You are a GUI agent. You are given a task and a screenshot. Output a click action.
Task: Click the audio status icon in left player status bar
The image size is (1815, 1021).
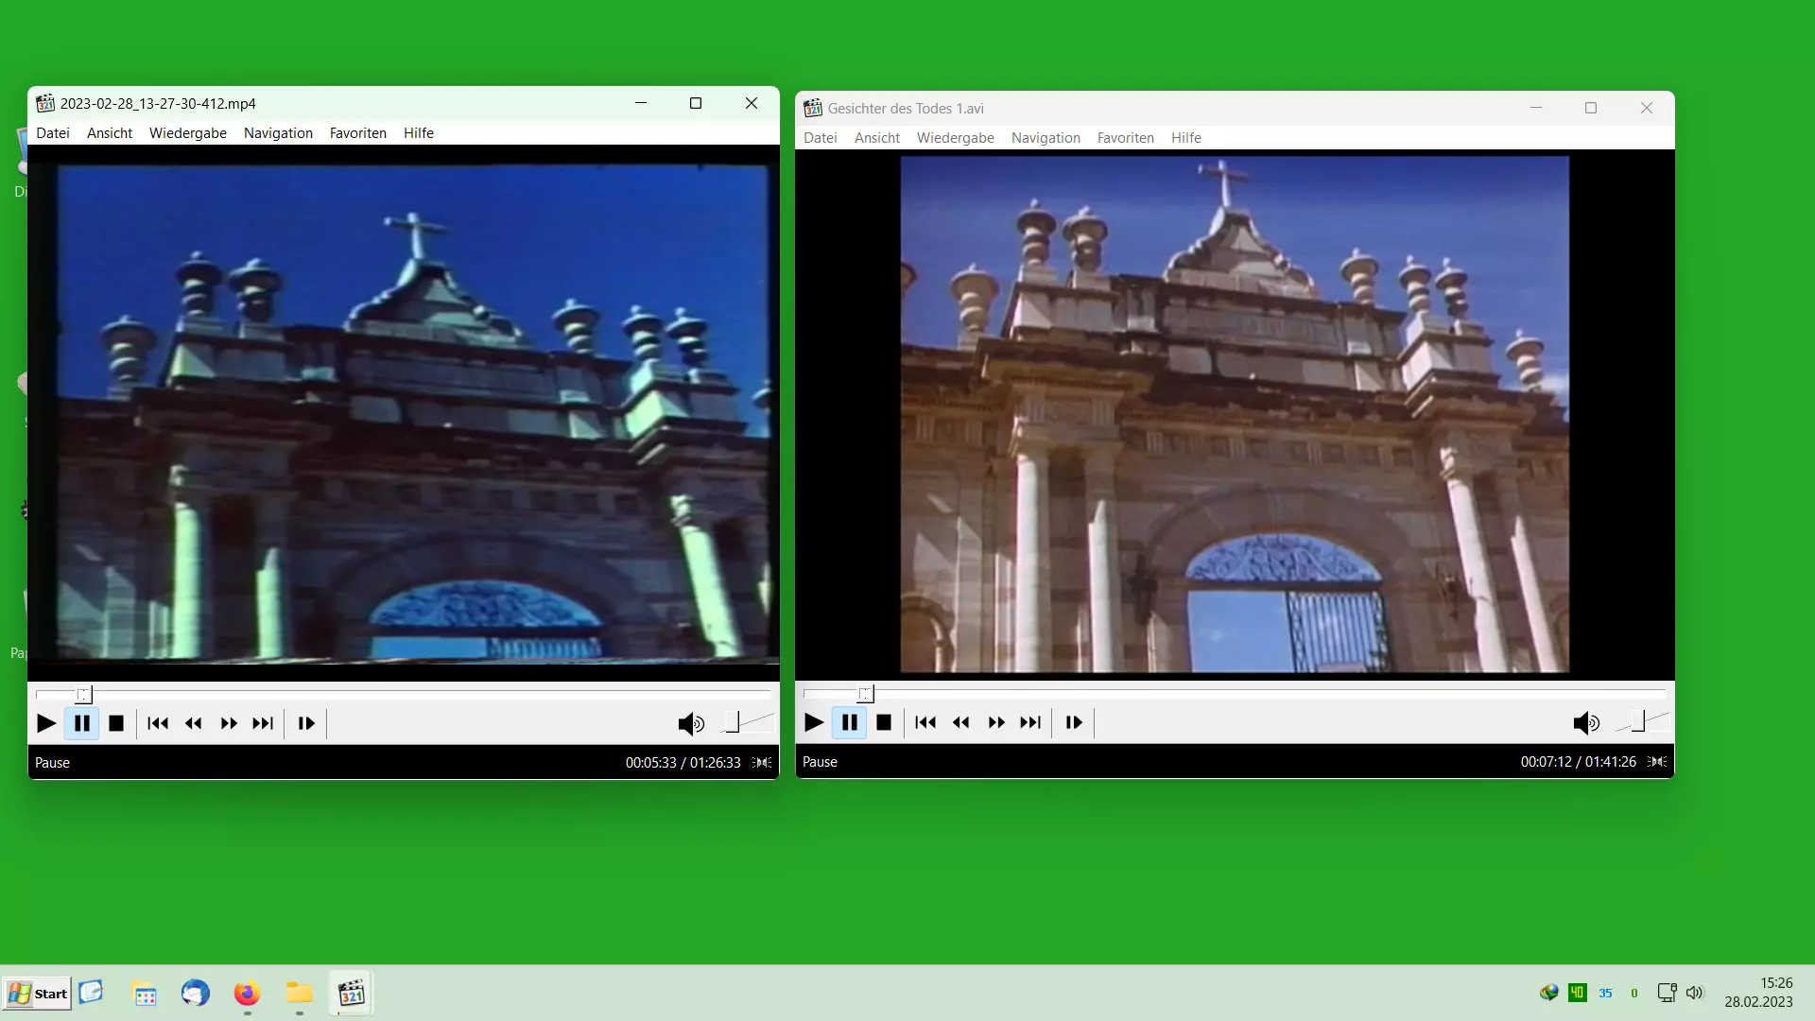[x=762, y=762]
